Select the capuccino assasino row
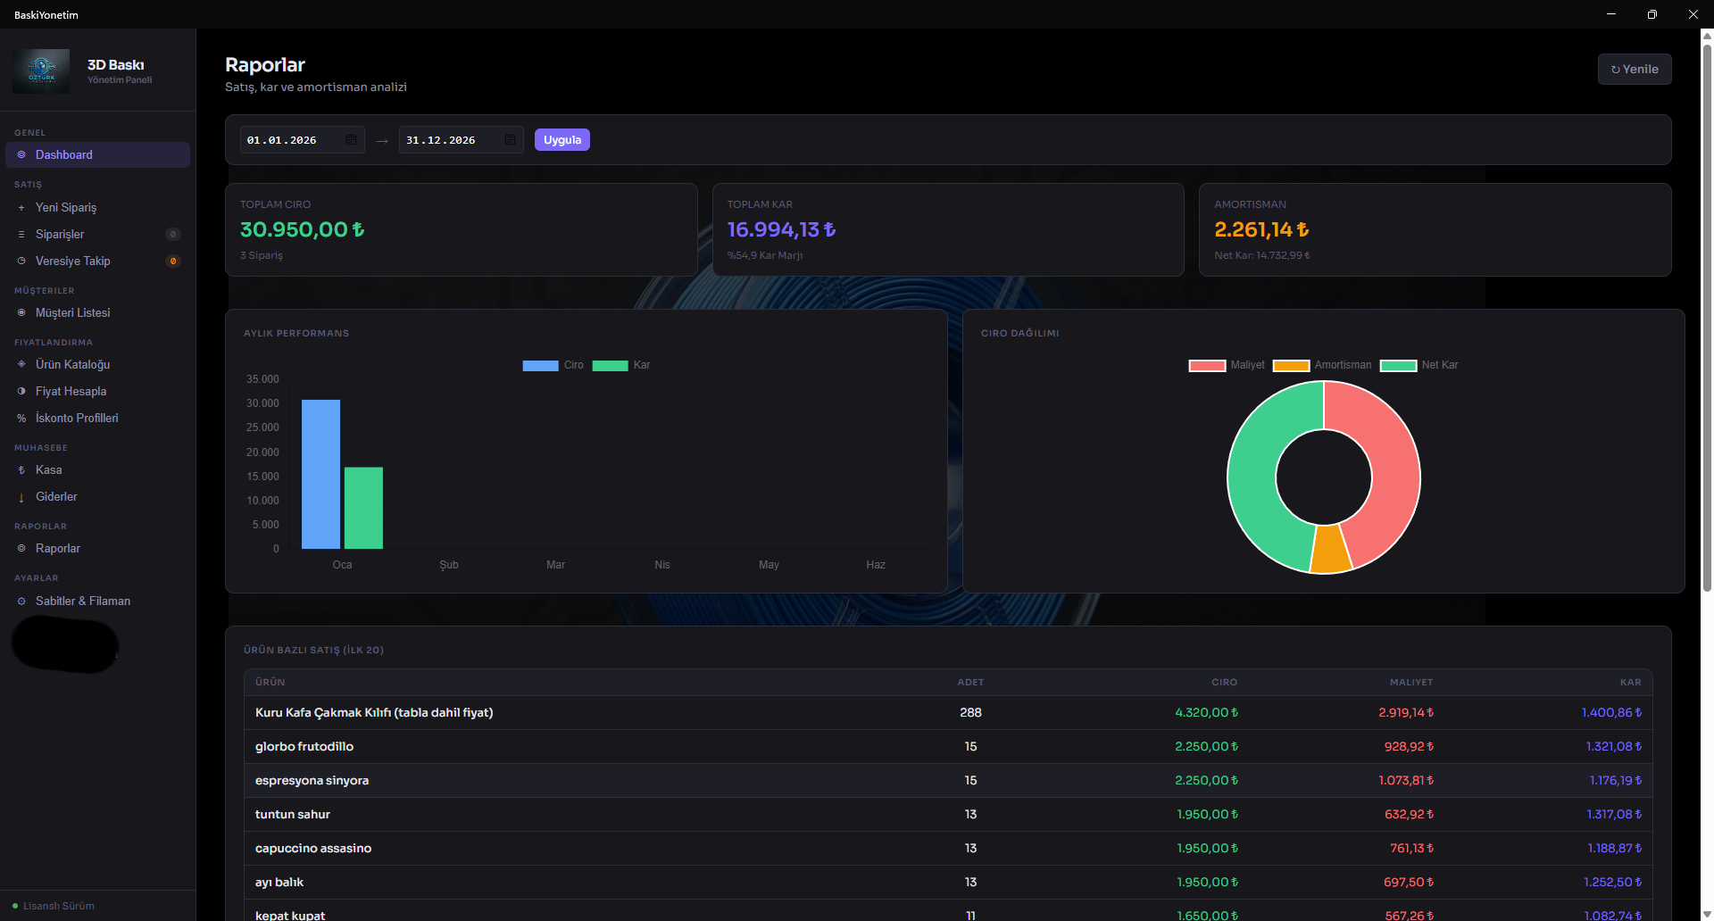The image size is (1714, 921). (948, 848)
